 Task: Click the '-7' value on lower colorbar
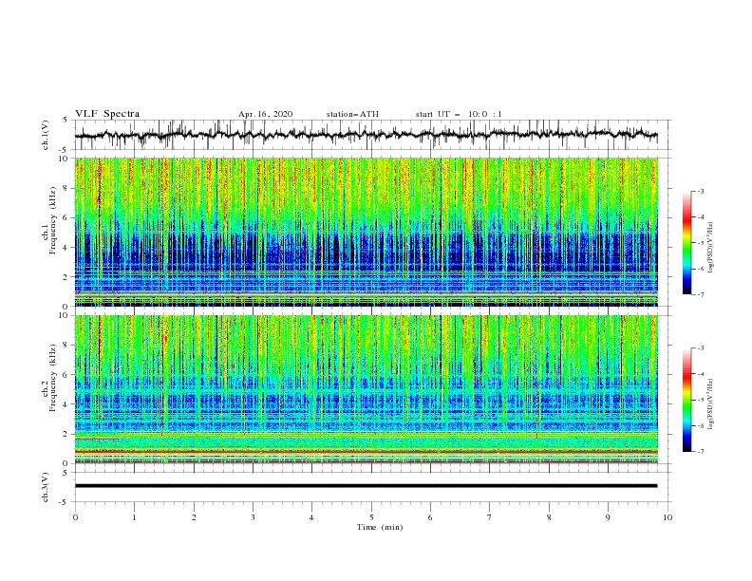tap(700, 451)
